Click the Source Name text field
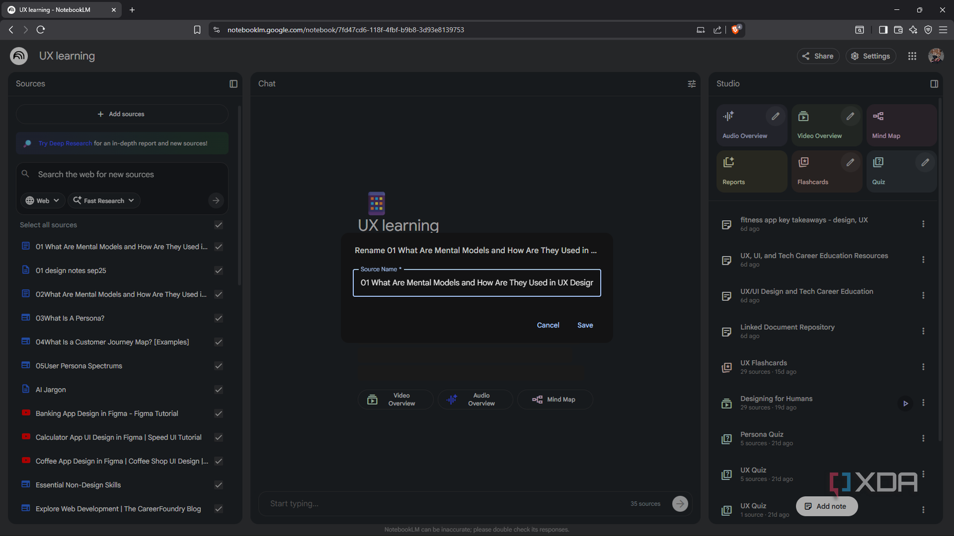This screenshot has height=536, width=954. (477, 283)
